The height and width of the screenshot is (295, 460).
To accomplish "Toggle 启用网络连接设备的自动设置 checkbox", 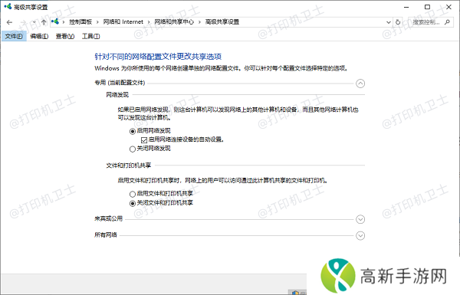I will point(144,140).
